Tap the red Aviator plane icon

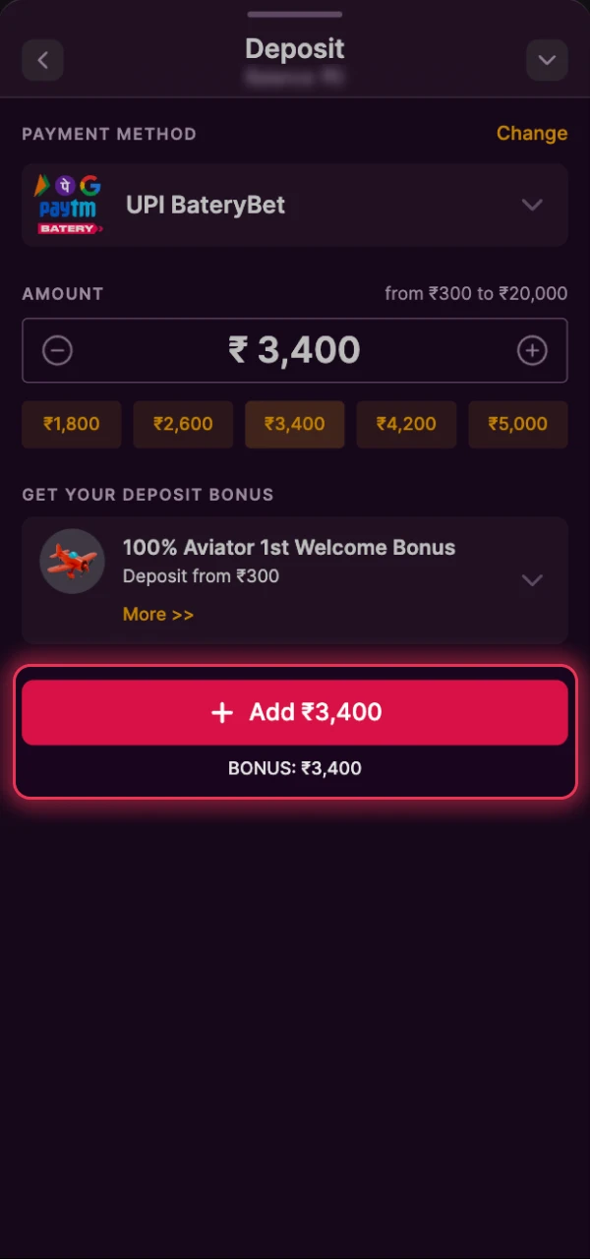[73, 562]
